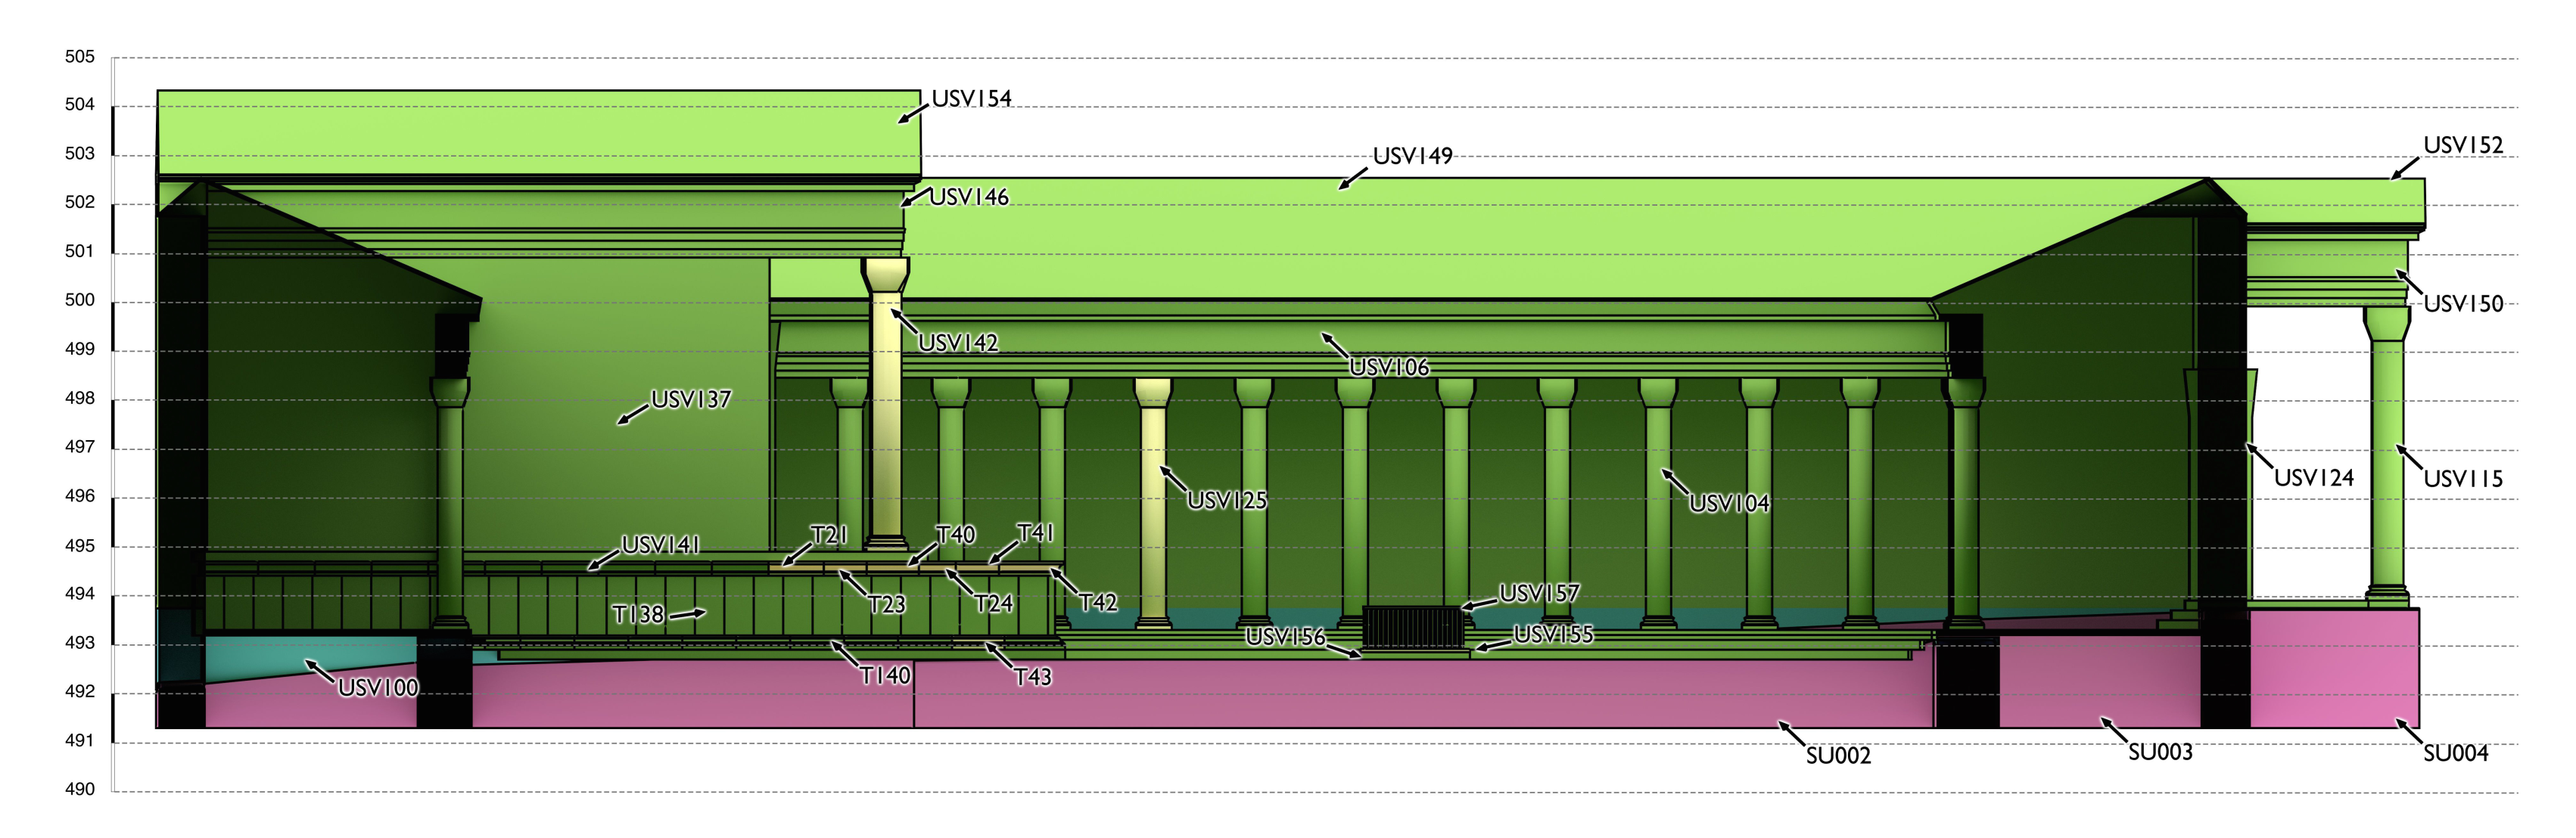Image resolution: width=2576 pixels, height=838 pixels.
Task: Select the USV149 roof label
Action: click(x=1412, y=156)
